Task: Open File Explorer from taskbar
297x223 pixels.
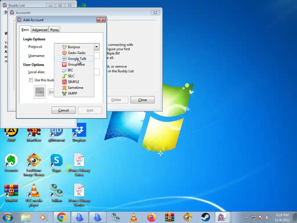Action: 26,217
